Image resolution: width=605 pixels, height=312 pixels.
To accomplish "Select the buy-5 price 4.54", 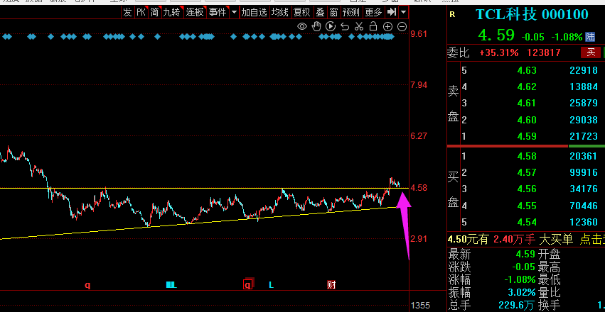I will [527, 223].
